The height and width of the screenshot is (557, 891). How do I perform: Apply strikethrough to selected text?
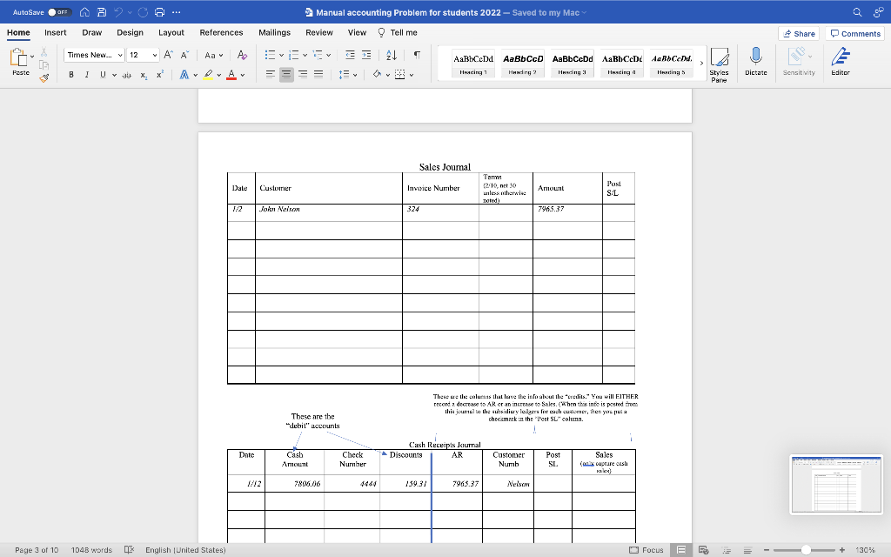(126, 74)
